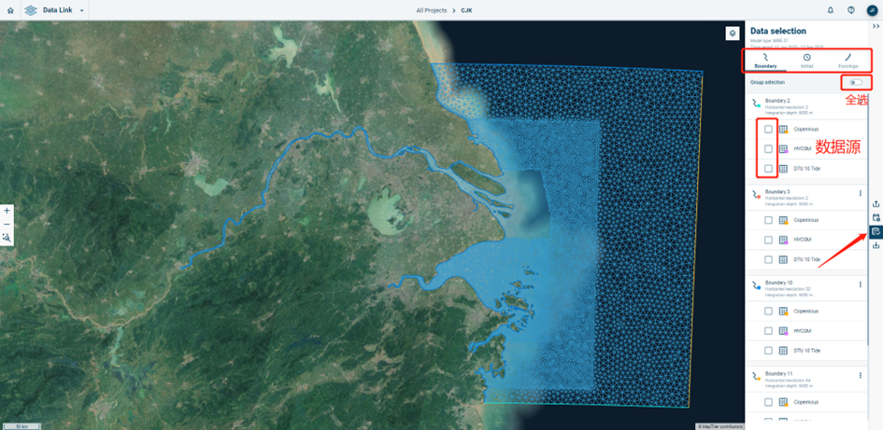Screen dimensions: 883x430
Task: Collapse the Data selection side panel
Action: tap(876, 26)
